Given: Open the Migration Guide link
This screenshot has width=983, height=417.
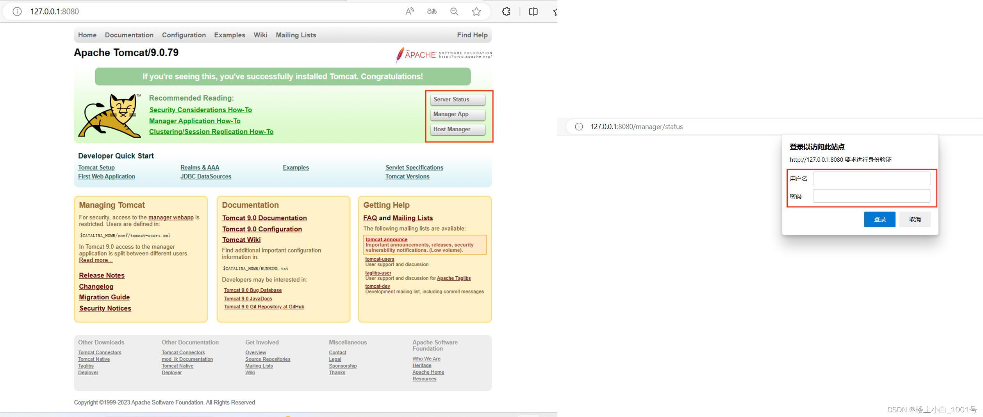Looking at the screenshot, I should tap(104, 297).
